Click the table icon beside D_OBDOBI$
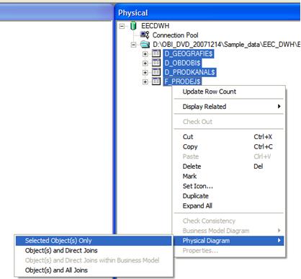This screenshot has width=301, height=279. [x=156, y=63]
